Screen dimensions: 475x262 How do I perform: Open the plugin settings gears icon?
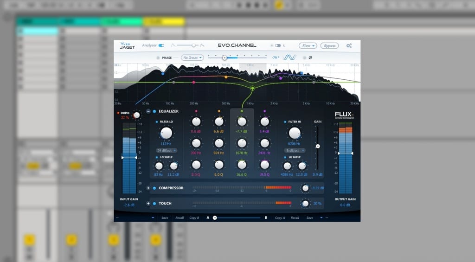coord(349,46)
